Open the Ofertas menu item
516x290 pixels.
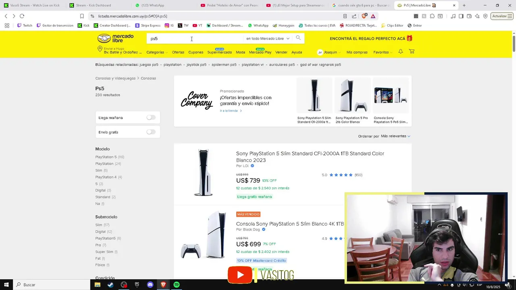pyautogui.click(x=178, y=52)
